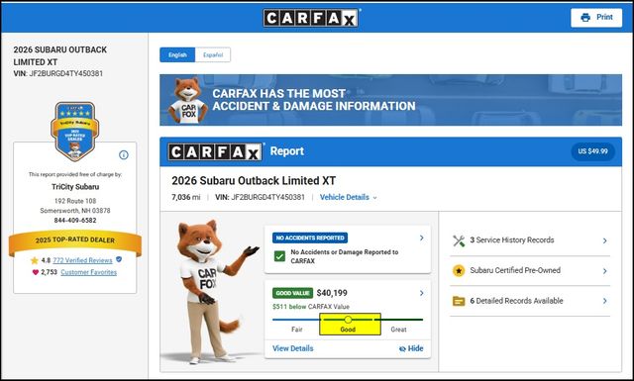Click the certified pre-owned star icon
Image resolution: width=634 pixels, height=381 pixels.
[x=459, y=271]
